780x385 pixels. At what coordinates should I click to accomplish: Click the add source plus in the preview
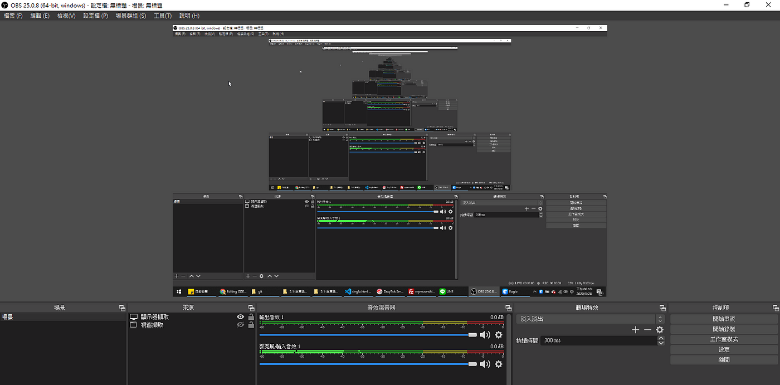pyautogui.click(x=248, y=276)
